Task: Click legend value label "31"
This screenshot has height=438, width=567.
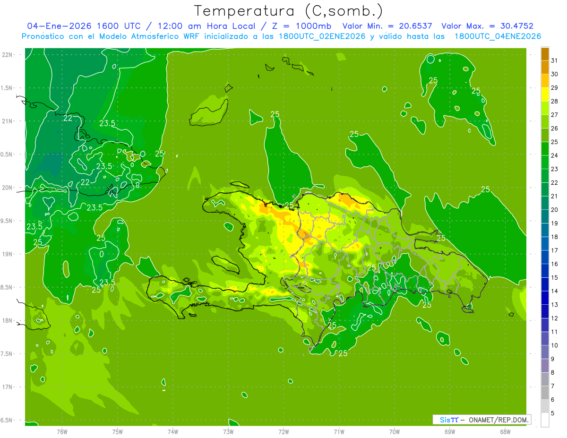Action: point(555,60)
